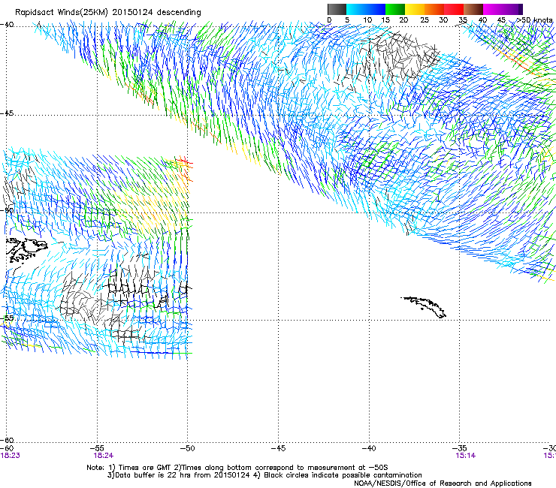The image size is (556, 488).
Task: Click the orange 25-30 knots legend swatch
Action: coord(434,9)
